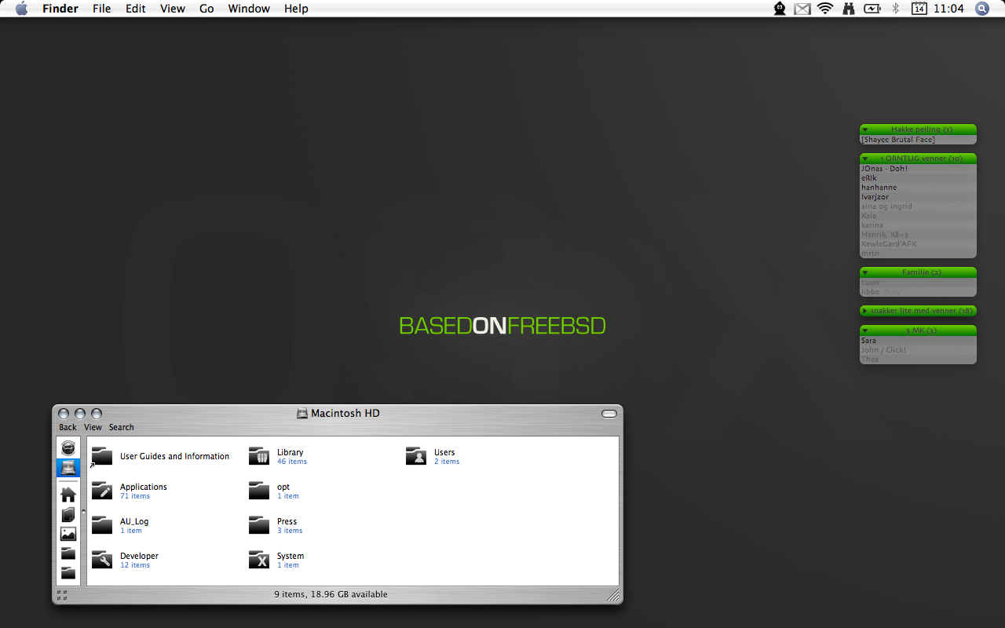Select User Guides and Information folder icon

[x=102, y=456]
